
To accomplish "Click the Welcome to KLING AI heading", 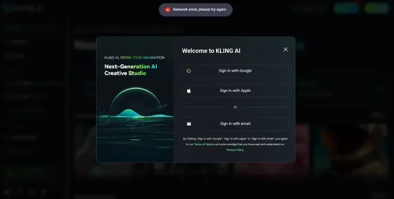I will pyautogui.click(x=211, y=50).
